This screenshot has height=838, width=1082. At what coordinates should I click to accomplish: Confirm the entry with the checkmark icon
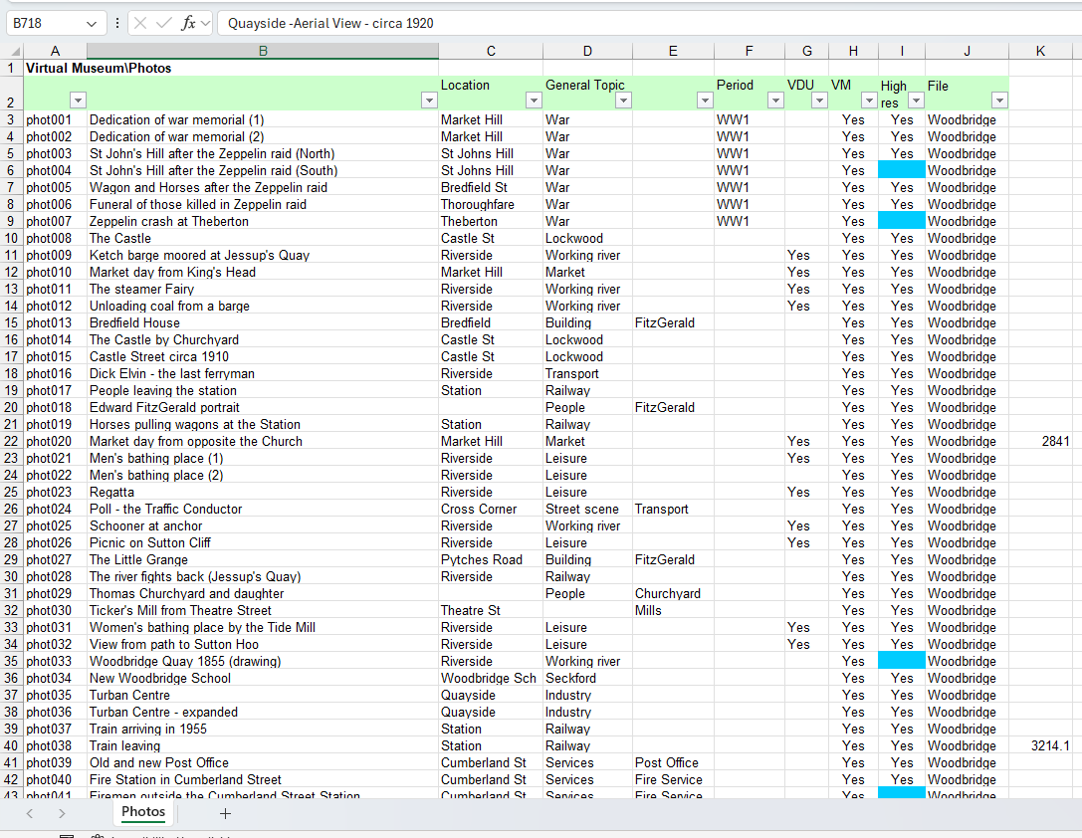[163, 24]
